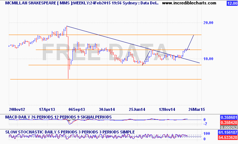Click the 26Mar15 date axis label
Image resolution: width=238 pixels, height=144 pixels.
coord(197,109)
